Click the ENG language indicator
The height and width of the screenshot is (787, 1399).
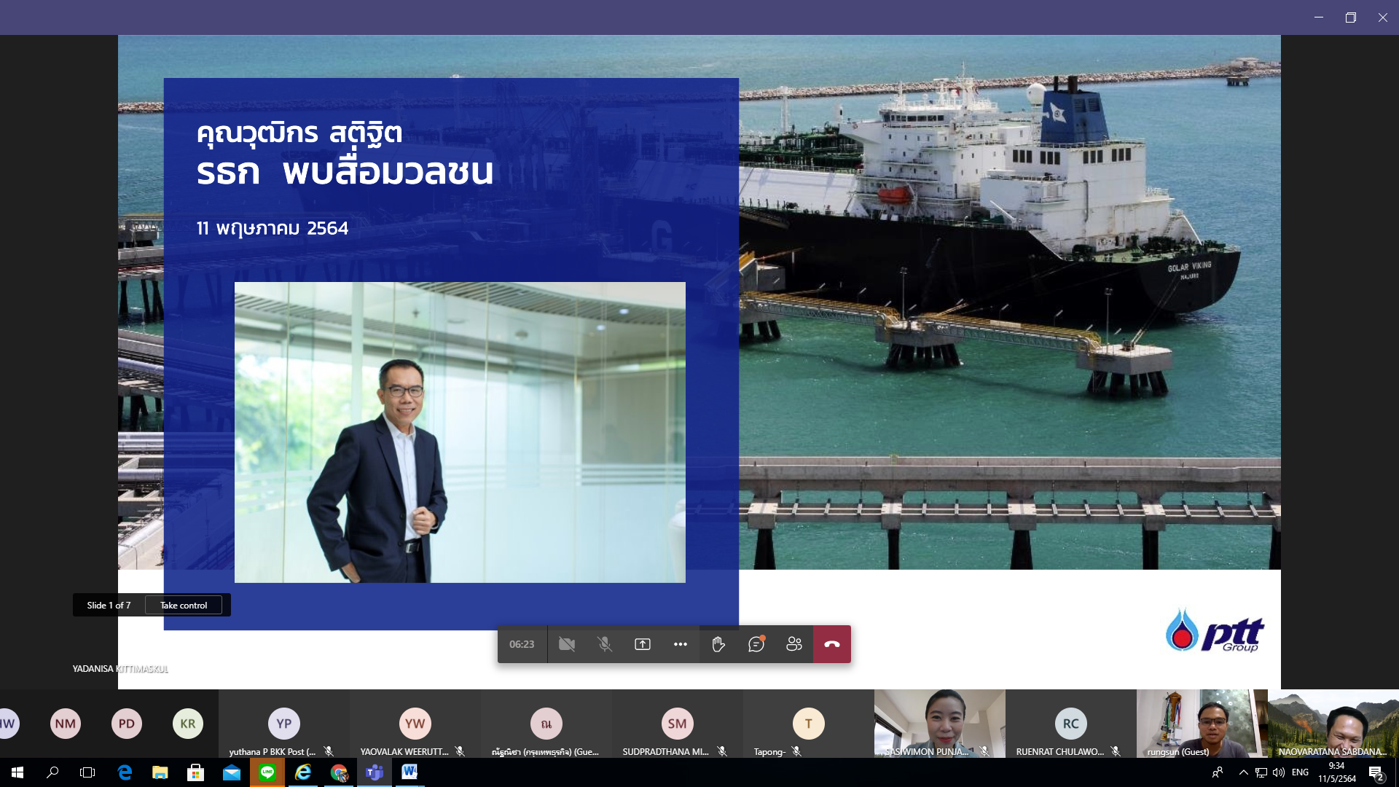[1300, 772]
